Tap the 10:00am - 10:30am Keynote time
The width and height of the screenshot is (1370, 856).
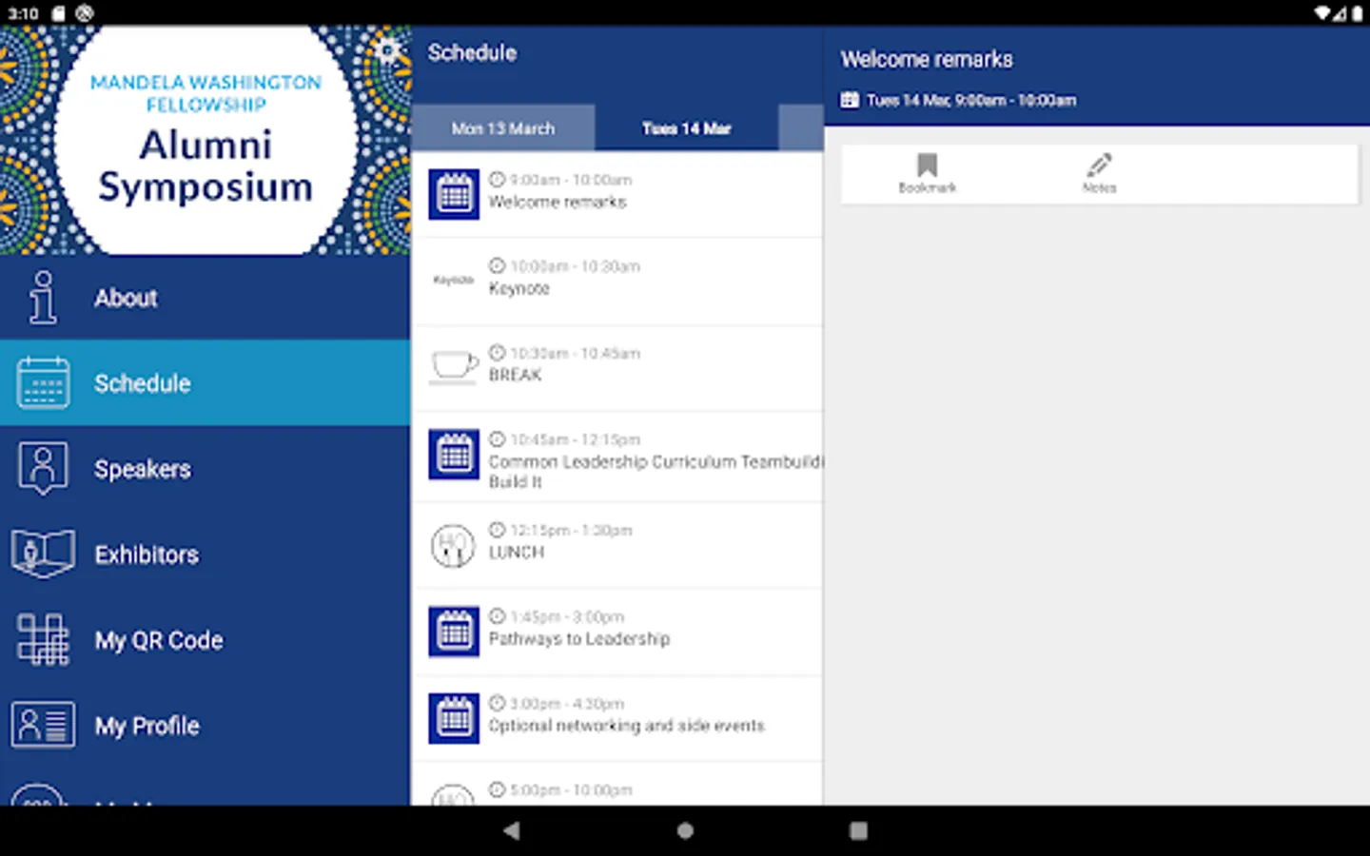coord(575,266)
